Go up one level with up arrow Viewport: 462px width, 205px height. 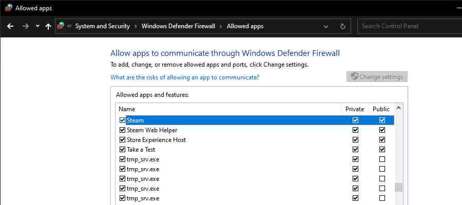tap(48, 26)
